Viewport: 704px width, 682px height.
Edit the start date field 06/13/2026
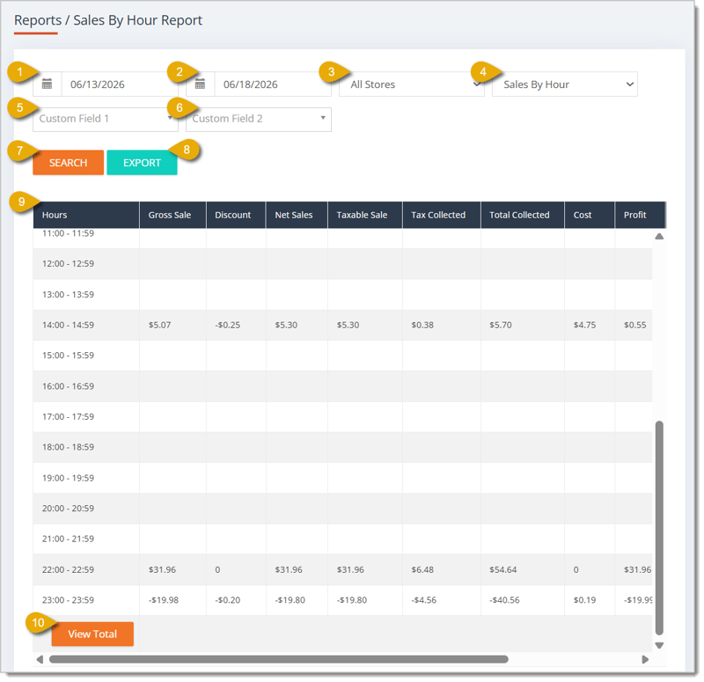(x=120, y=84)
